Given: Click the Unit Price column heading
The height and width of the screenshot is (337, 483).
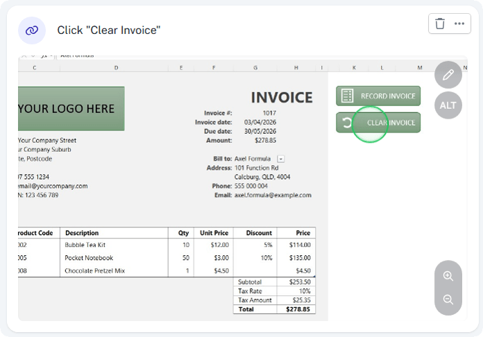Looking at the screenshot, I should [214, 233].
